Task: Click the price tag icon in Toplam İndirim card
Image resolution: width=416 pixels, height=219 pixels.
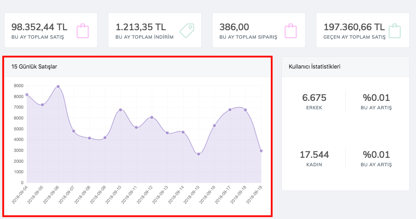Action: pyautogui.click(x=187, y=31)
